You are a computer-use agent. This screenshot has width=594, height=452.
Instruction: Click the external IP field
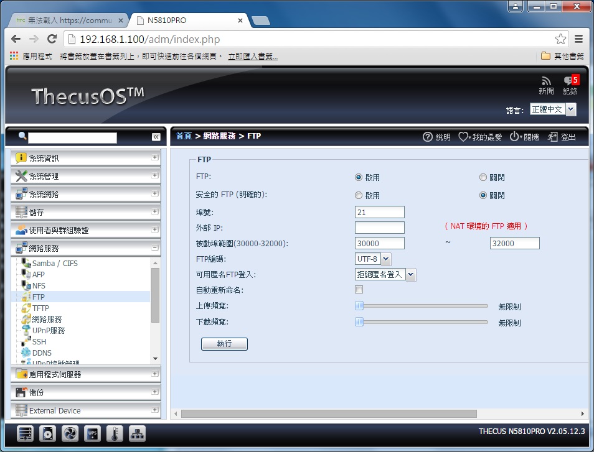(x=380, y=228)
